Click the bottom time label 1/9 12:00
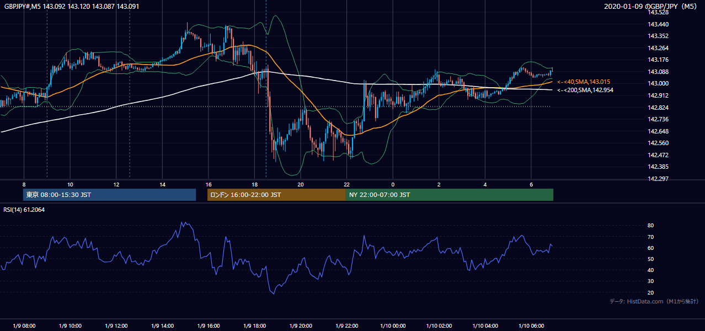 coord(116,326)
